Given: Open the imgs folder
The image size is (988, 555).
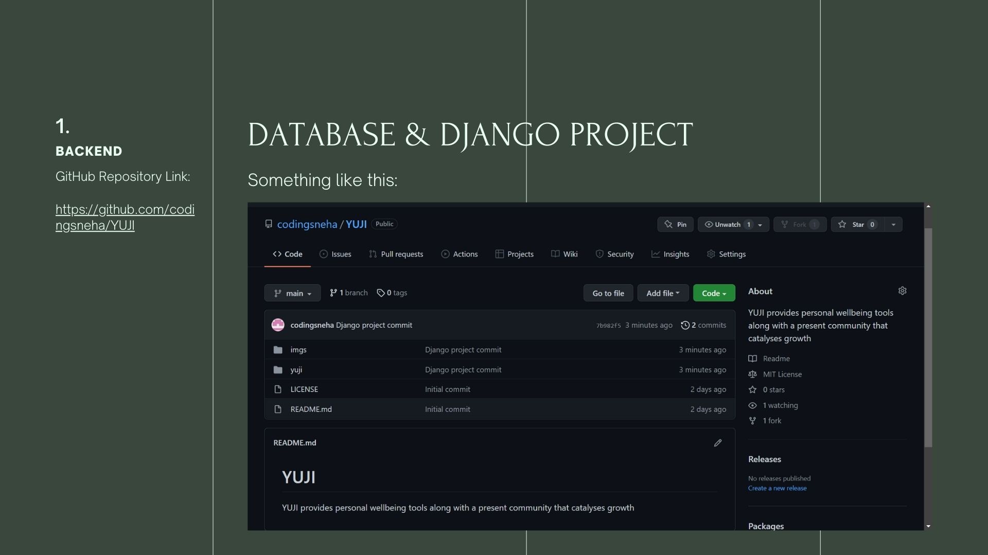Looking at the screenshot, I should (x=298, y=350).
